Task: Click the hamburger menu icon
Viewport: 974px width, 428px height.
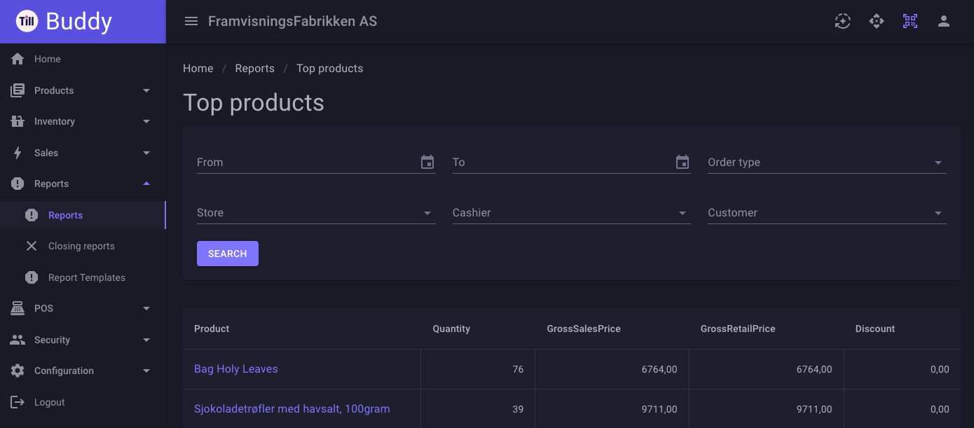Action: (191, 21)
